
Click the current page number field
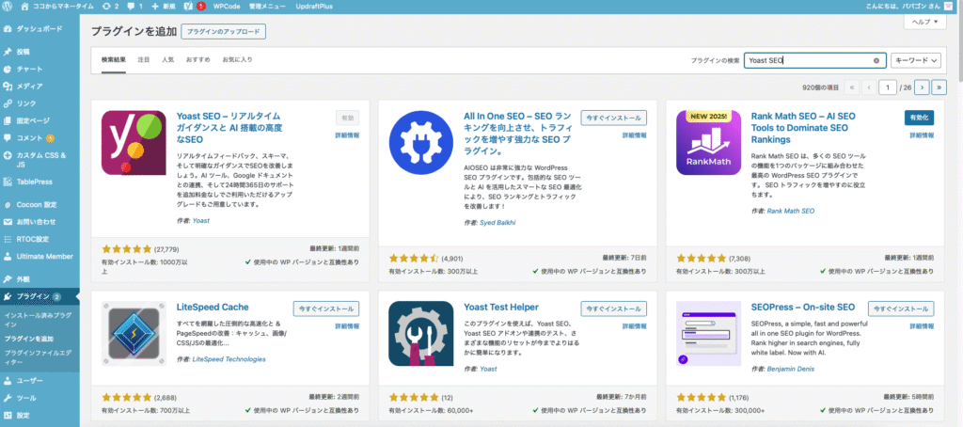(x=888, y=87)
